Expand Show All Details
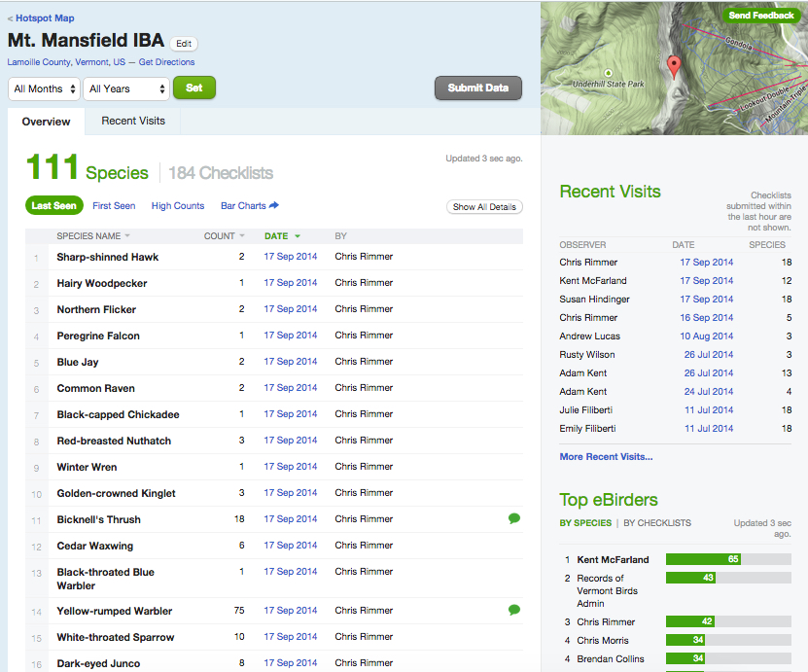The height and width of the screenshot is (672, 808). 484,207
